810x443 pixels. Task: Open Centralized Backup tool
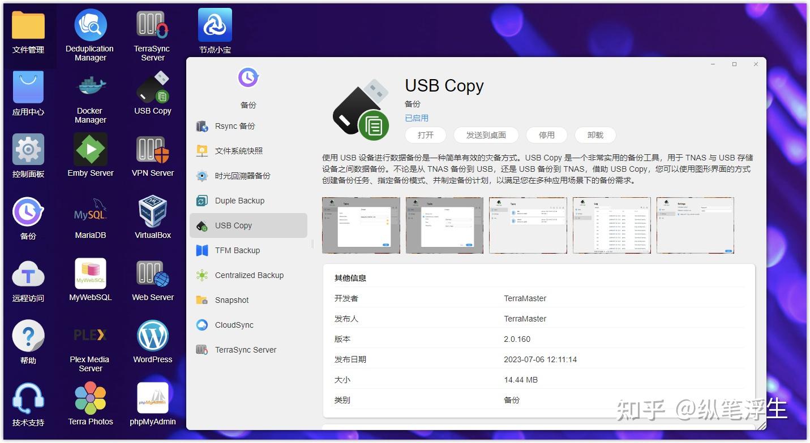click(249, 275)
